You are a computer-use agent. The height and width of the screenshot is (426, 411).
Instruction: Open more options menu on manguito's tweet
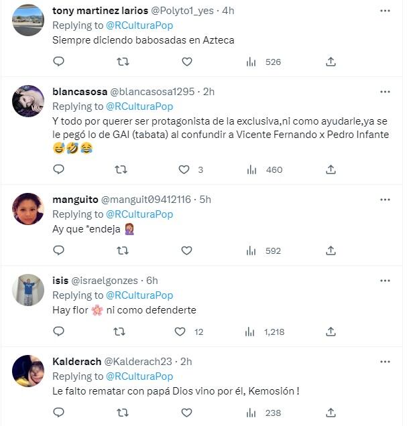tap(385, 200)
